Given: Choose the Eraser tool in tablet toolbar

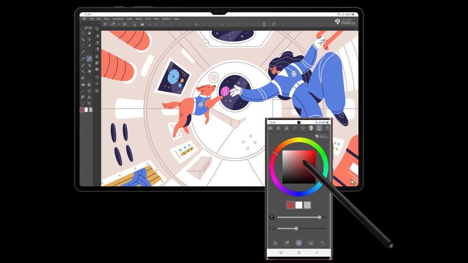Looking at the screenshot, I should click(89, 71).
